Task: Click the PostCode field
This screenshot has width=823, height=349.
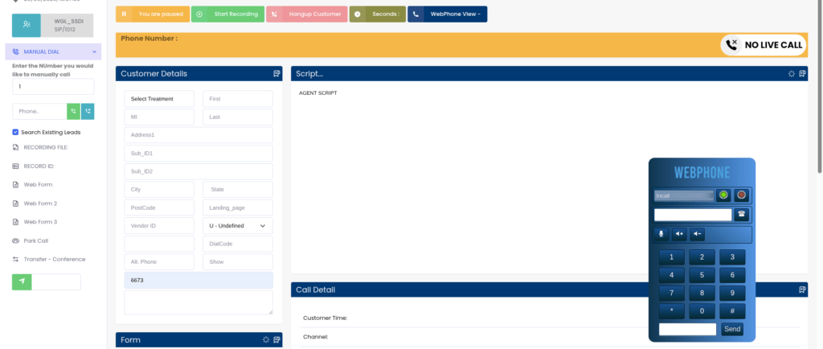Action: [159, 207]
